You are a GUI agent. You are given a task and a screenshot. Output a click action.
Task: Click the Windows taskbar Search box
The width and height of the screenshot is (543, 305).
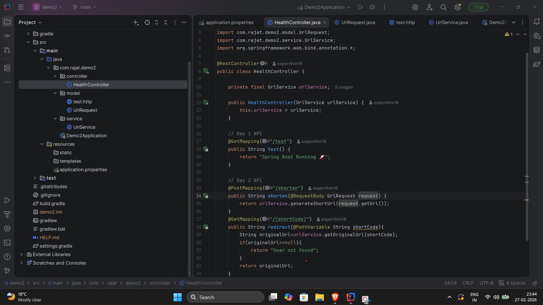coord(226,297)
